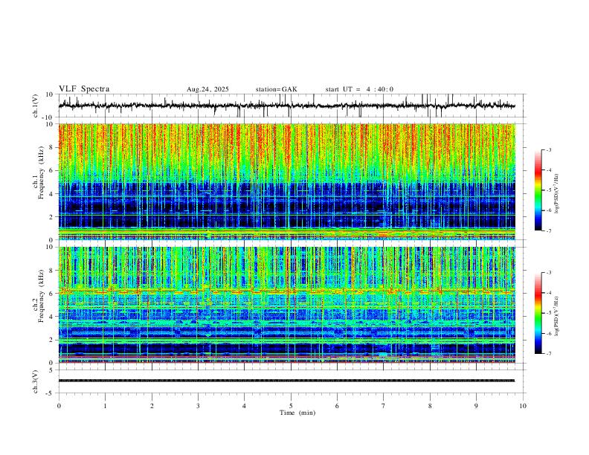This screenshot has height=455, width=589.
Task: Click the "8" kHz tick on ch.1 frequency axis
Action: 52,147
